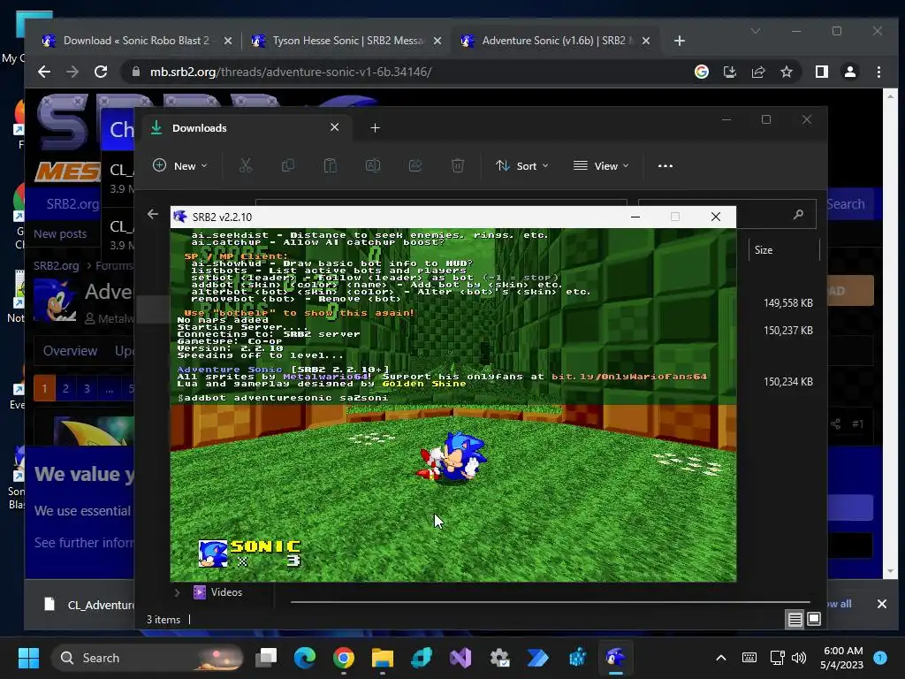This screenshot has height=679, width=905.
Task: Go to page 2 of the thread
Action: (x=65, y=389)
